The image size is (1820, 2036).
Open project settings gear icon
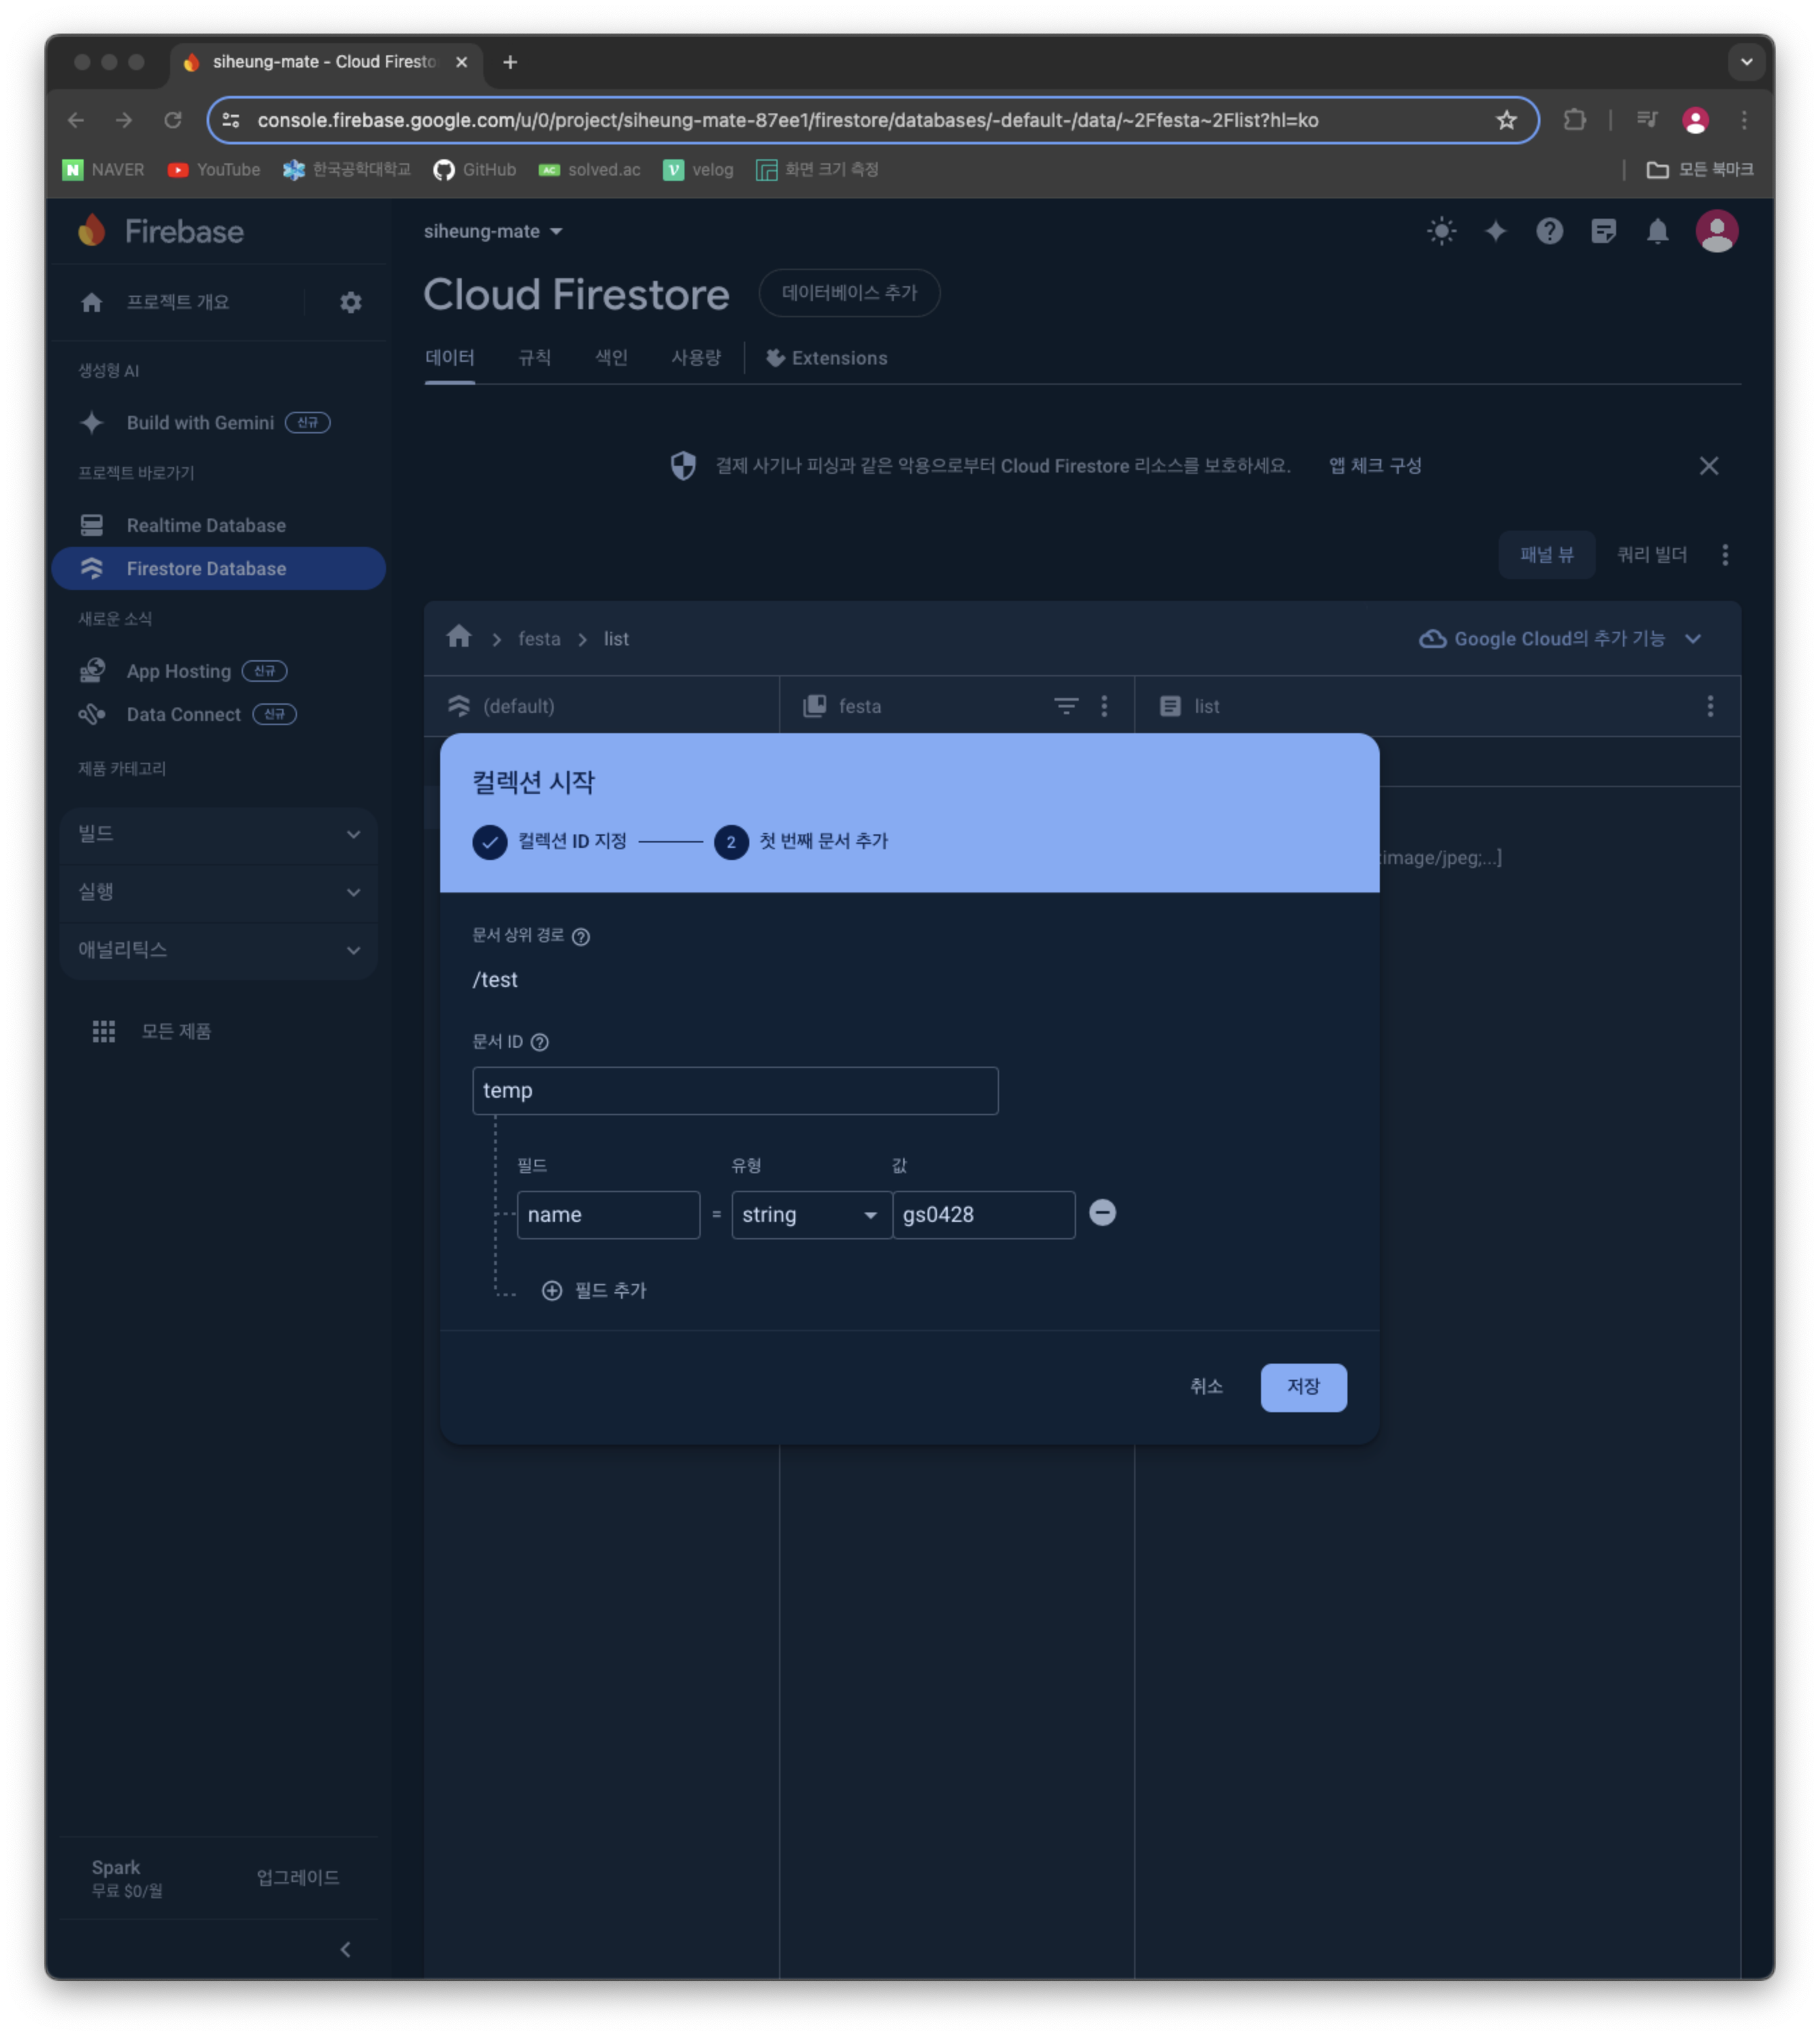pos(350,302)
